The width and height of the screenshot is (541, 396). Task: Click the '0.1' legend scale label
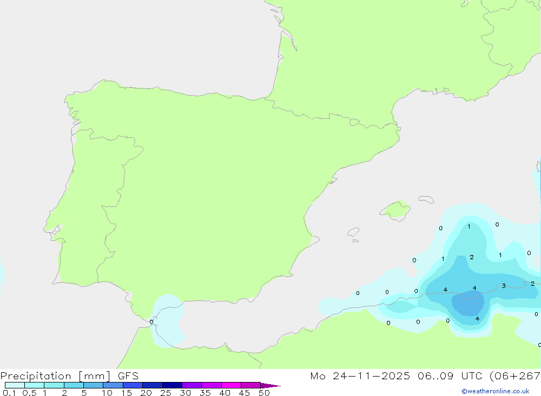[x=9, y=393]
